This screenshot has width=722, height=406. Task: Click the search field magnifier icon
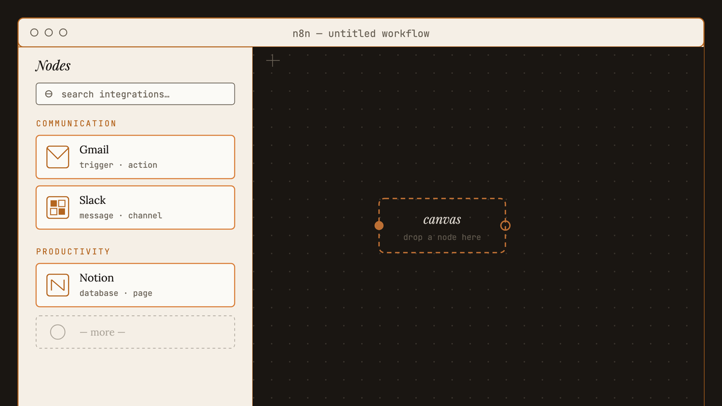[x=49, y=94]
